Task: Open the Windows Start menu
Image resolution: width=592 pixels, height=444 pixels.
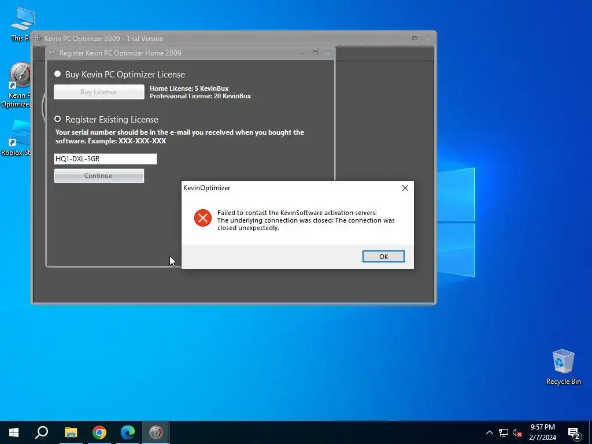Action: (x=14, y=432)
